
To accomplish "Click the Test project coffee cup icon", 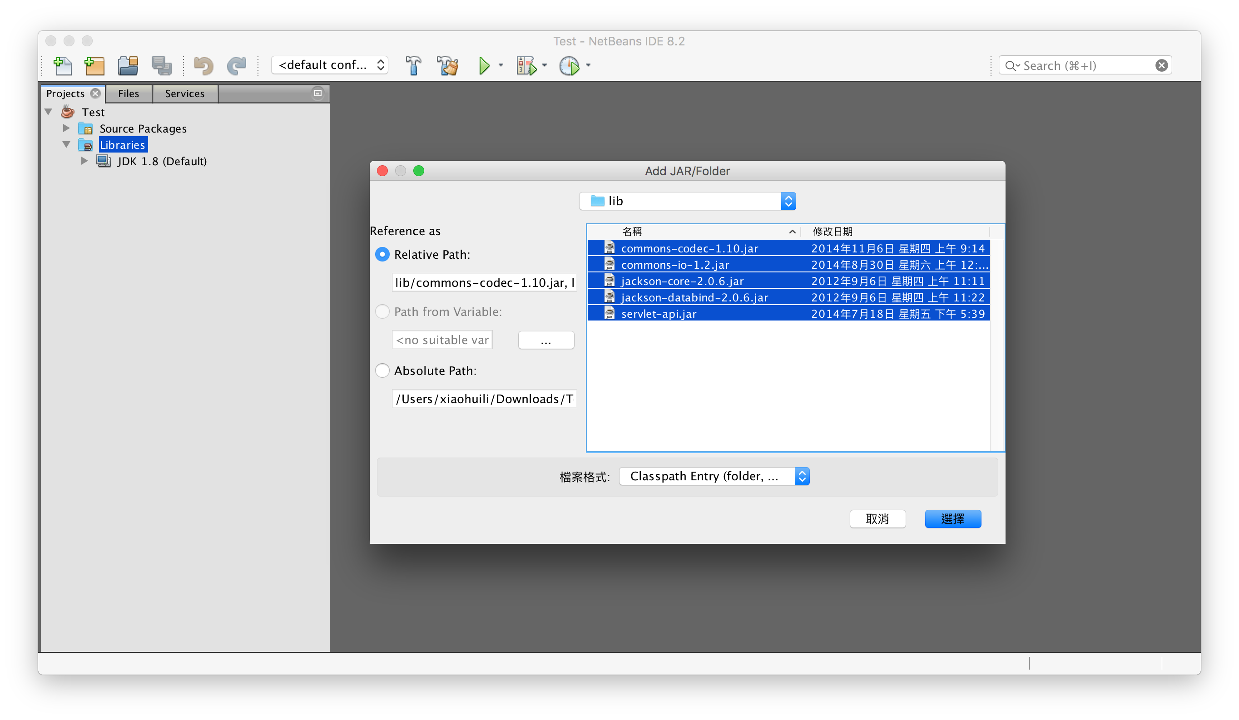I will [x=68, y=112].
